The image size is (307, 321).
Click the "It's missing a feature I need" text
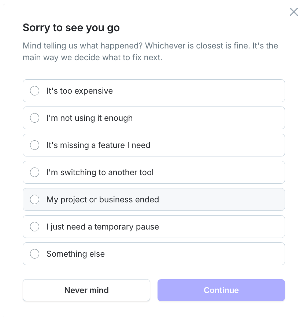click(x=98, y=145)
